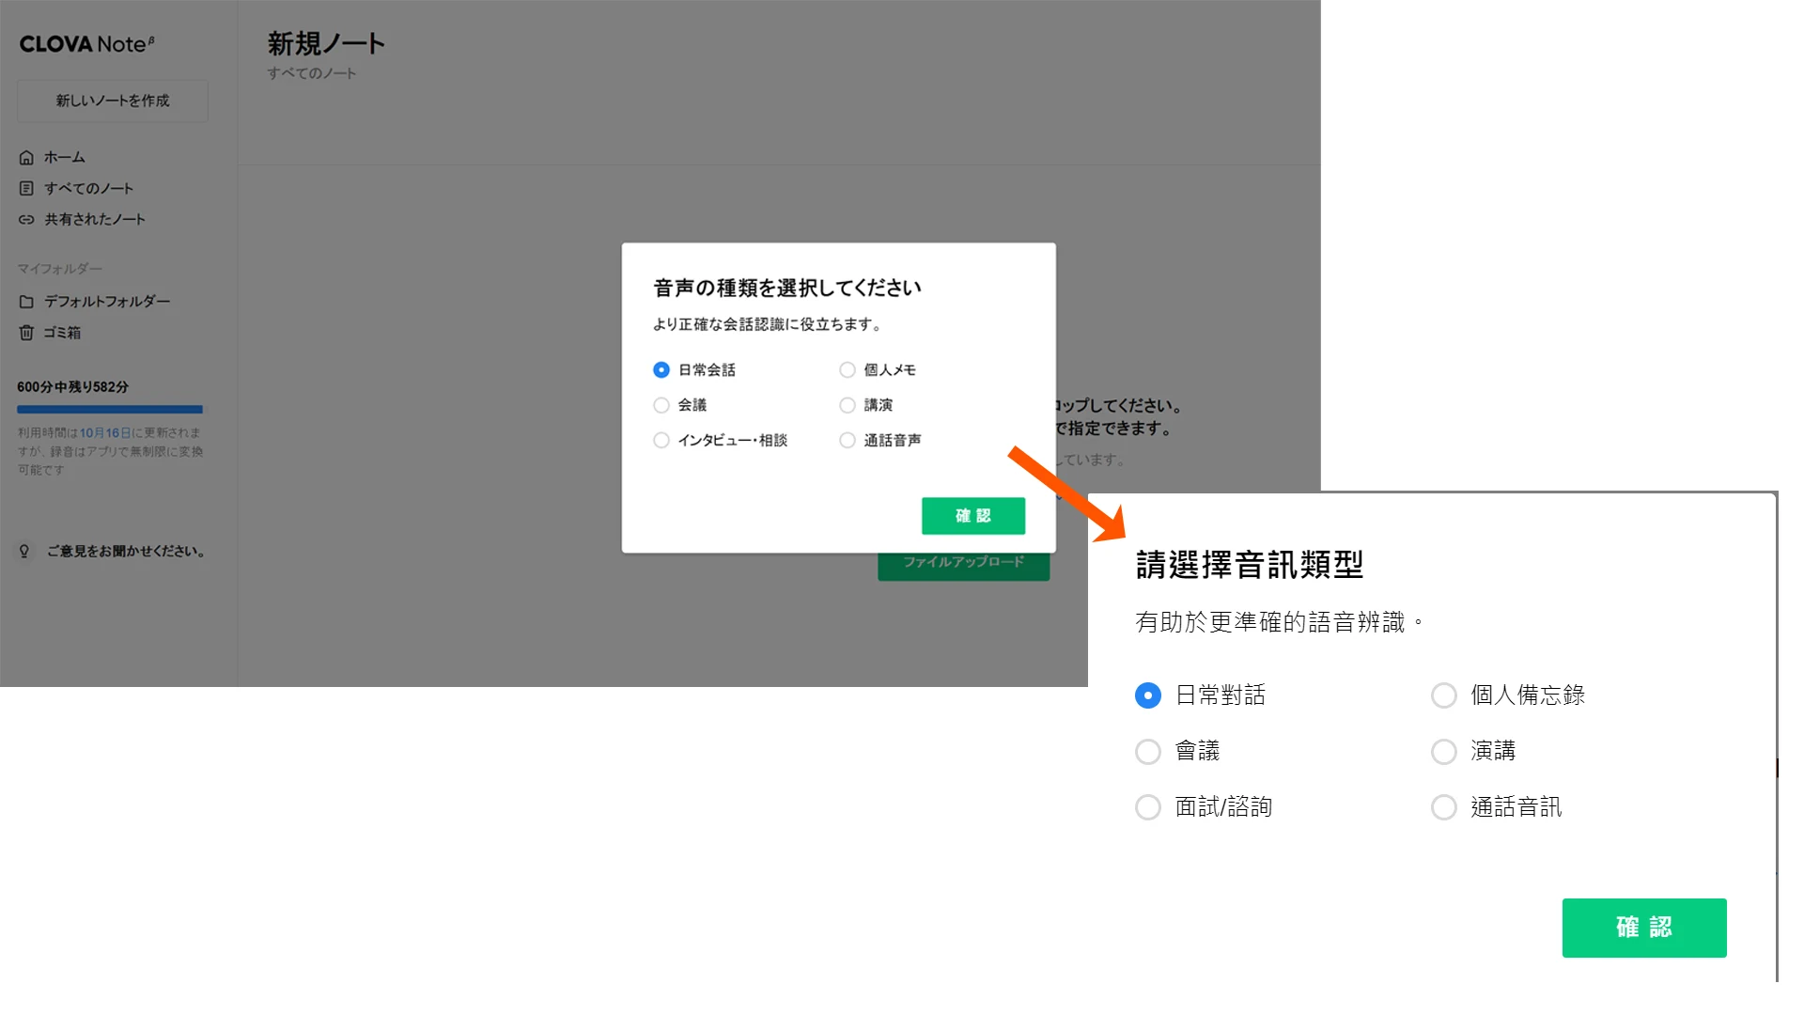Open 共有されたノート in the sidebar
The width and height of the screenshot is (1804, 1015).
(95, 219)
